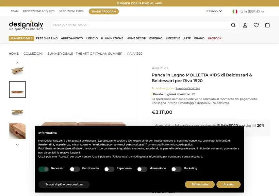Open the IN-STOCK menu item
The image size is (279, 196).
coord(215,38)
